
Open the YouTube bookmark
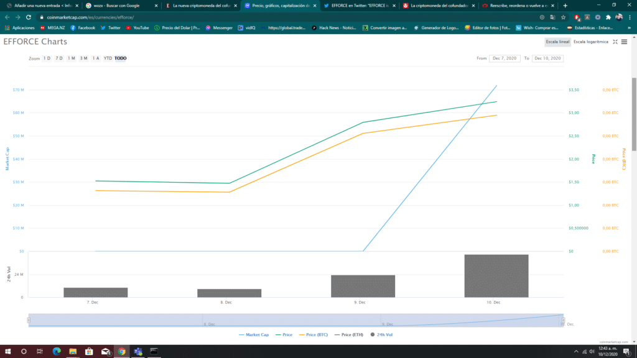[x=137, y=28]
